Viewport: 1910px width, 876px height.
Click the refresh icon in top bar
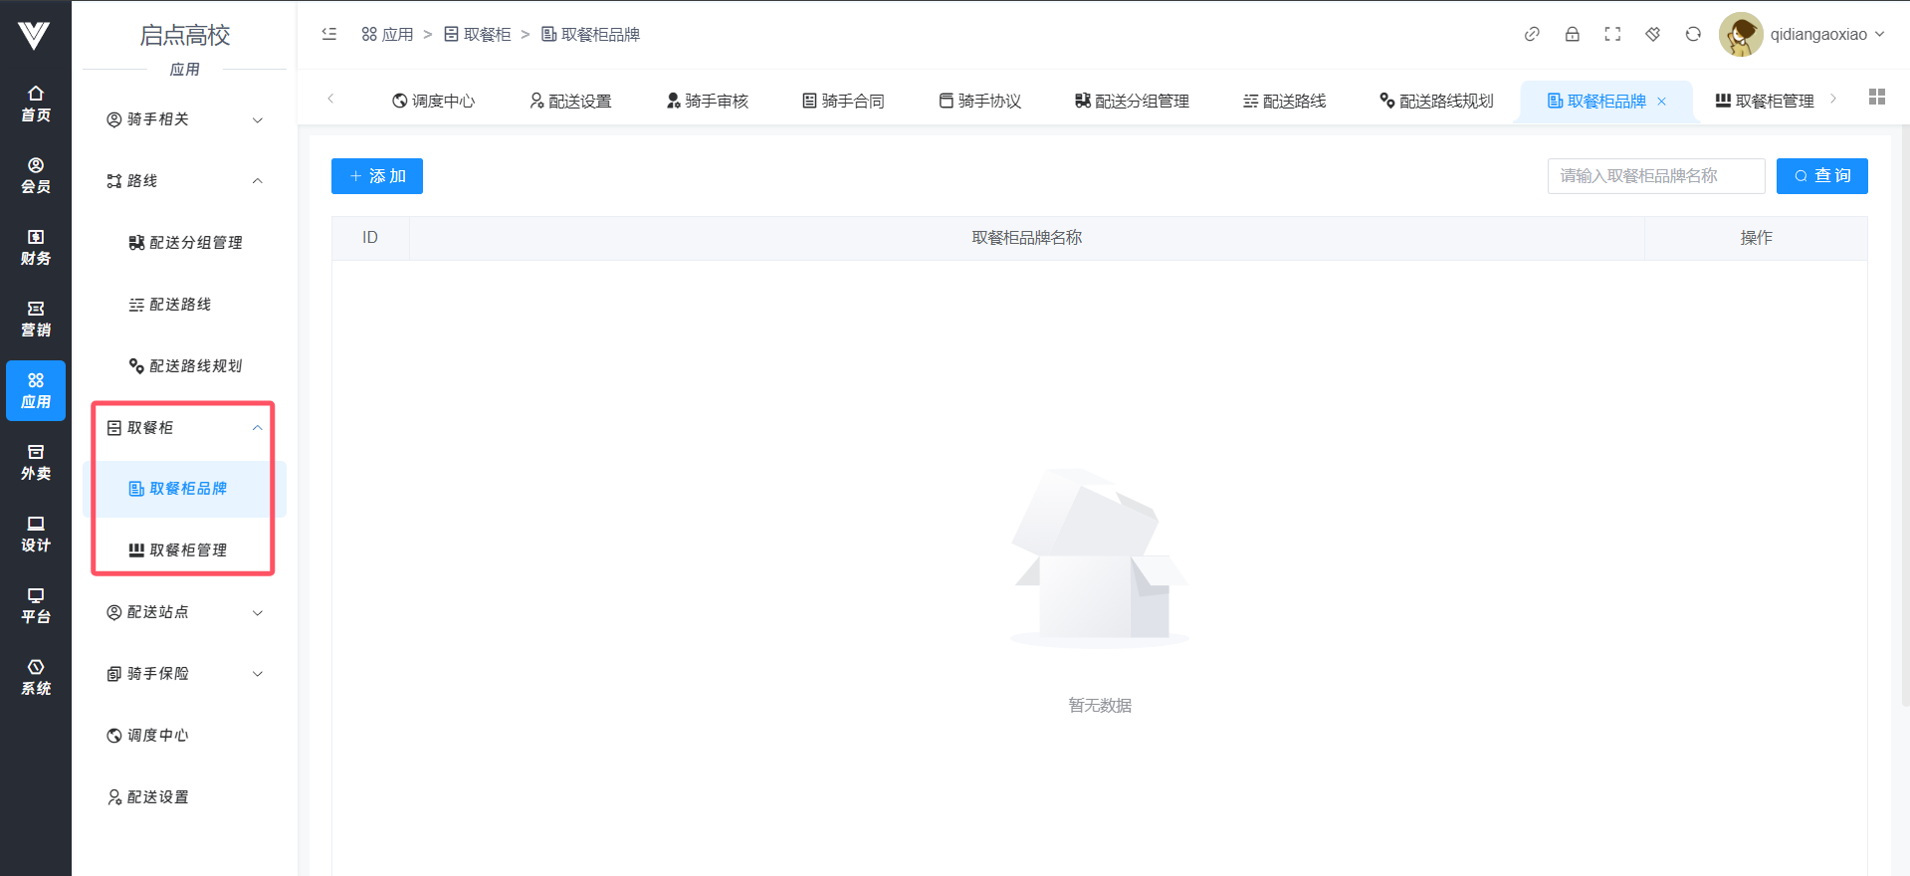pyautogui.click(x=1692, y=34)
